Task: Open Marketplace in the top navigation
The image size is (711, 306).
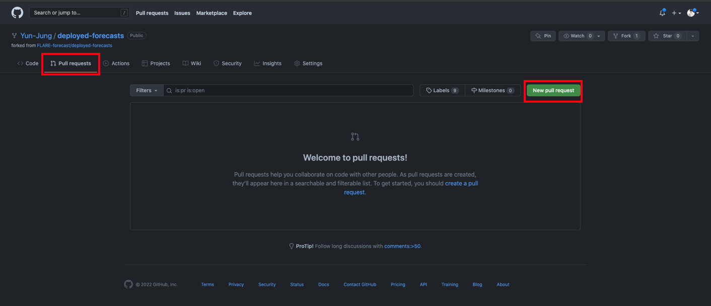Action: pyautogui.click(x=211, y=13)
